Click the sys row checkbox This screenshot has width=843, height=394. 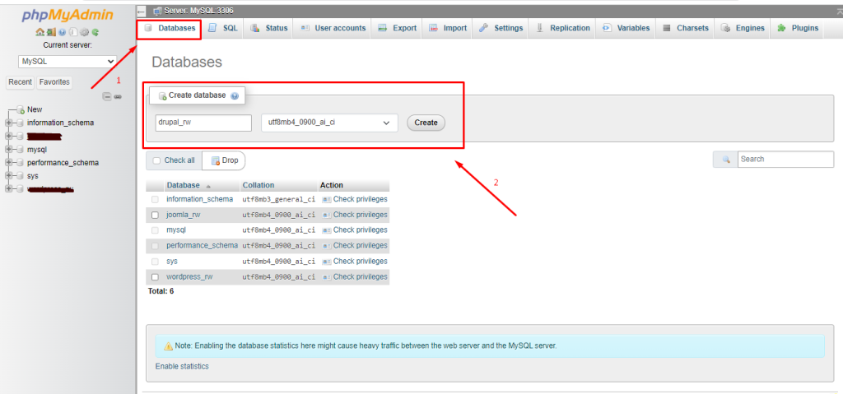coord(155,262)
